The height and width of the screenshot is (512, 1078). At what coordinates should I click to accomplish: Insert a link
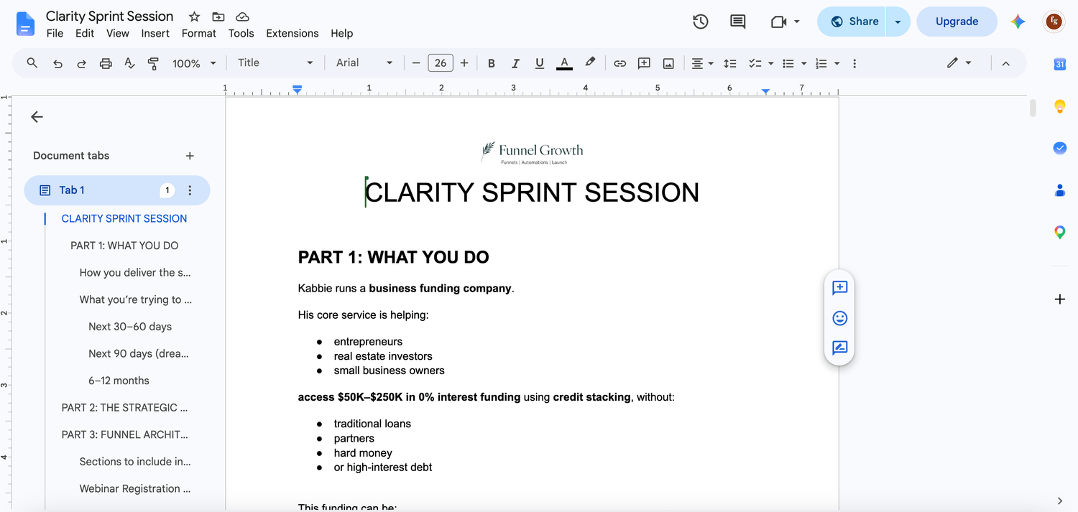pos(619,63)
